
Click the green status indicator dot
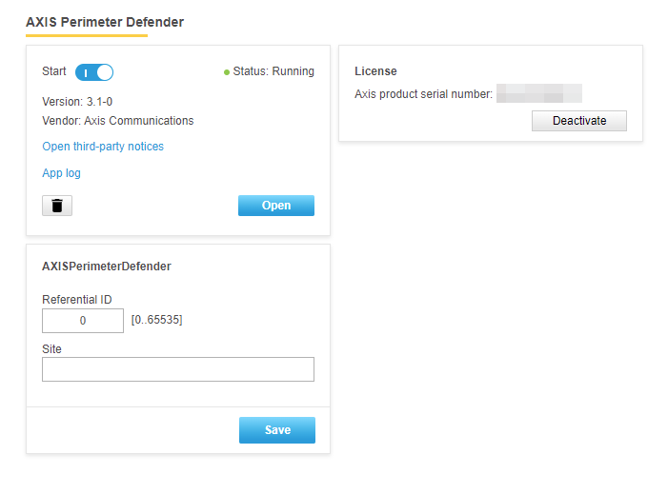click(x=227, y=72)
